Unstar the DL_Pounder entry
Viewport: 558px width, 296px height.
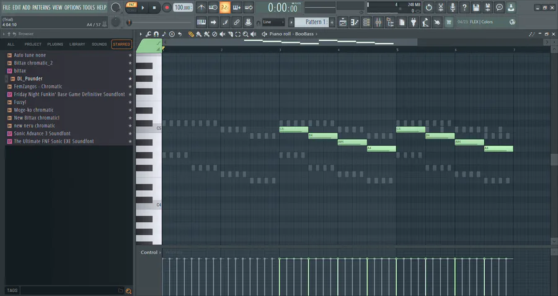coord(130,79)
